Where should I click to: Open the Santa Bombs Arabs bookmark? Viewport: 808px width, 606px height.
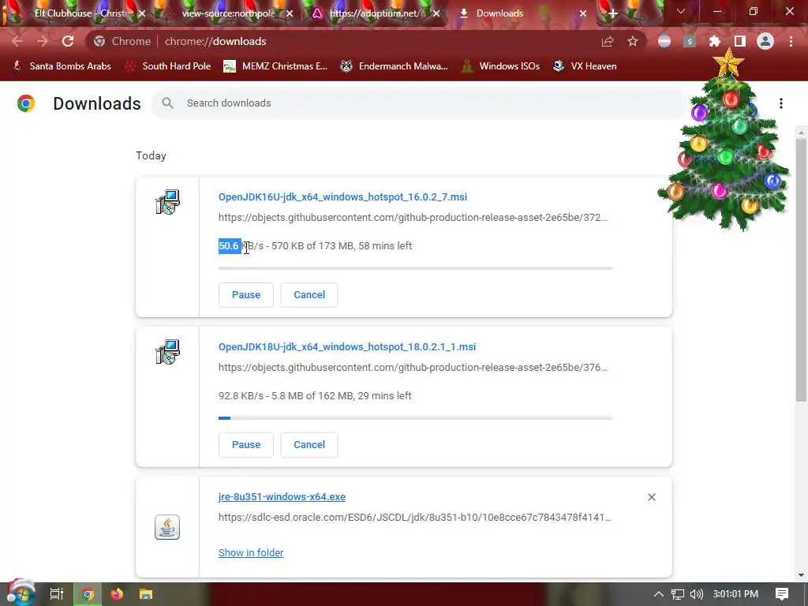coord(62,66)
